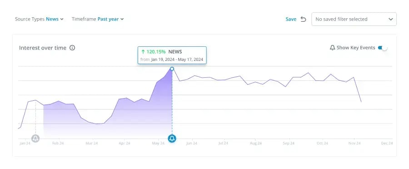
Task: Click the Nov 24 axis label
Action: [354, 143]
